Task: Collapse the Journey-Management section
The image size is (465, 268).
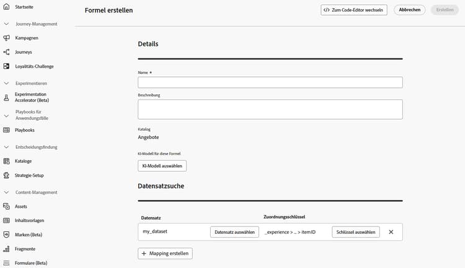Action: pos(6,24)
